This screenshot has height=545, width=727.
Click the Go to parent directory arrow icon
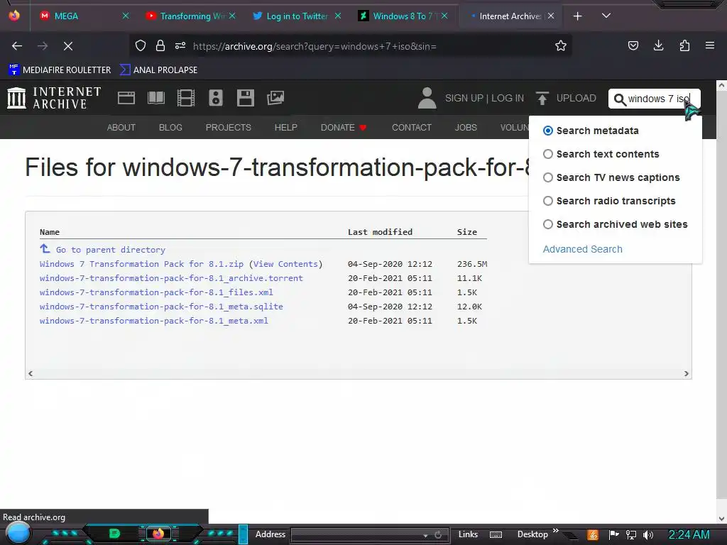[45, 248]
